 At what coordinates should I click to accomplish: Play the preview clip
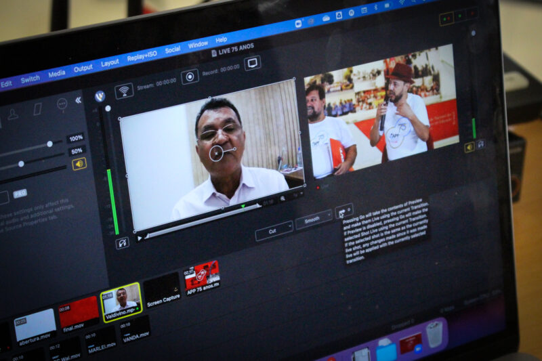[140, 238]
